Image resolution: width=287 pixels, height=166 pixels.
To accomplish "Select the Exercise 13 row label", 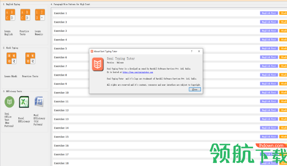I will (61, 119).
